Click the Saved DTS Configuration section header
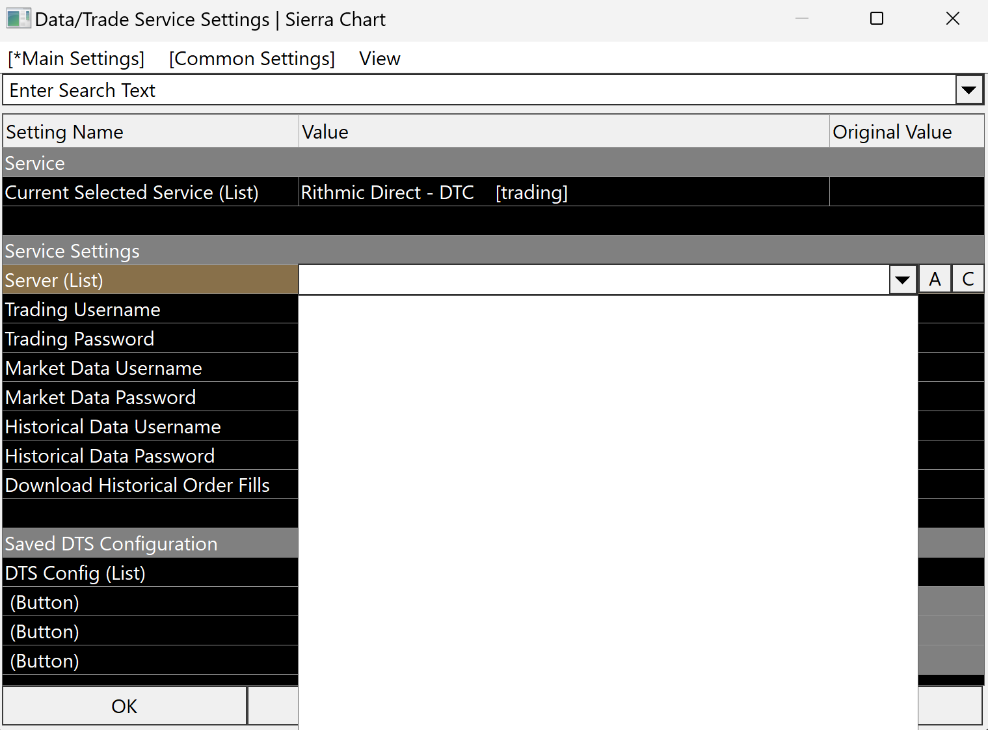The width and height of the screenshot is (988, 730). point(150,543)
